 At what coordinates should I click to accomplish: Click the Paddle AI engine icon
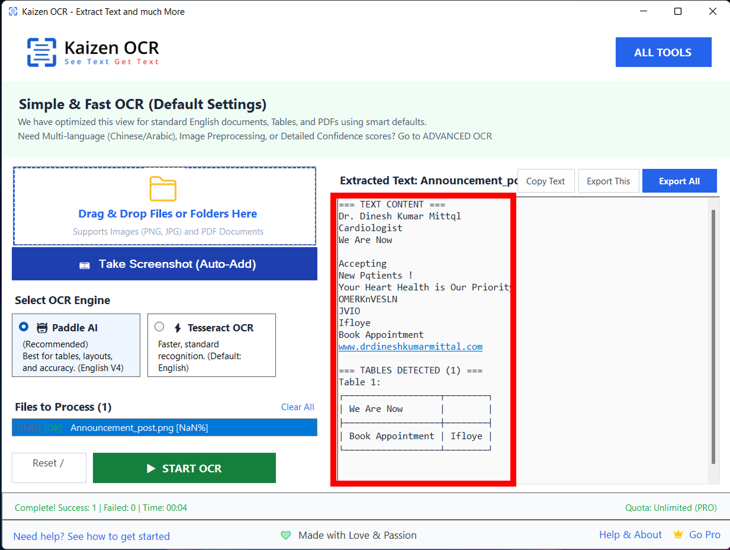[42, 328]
